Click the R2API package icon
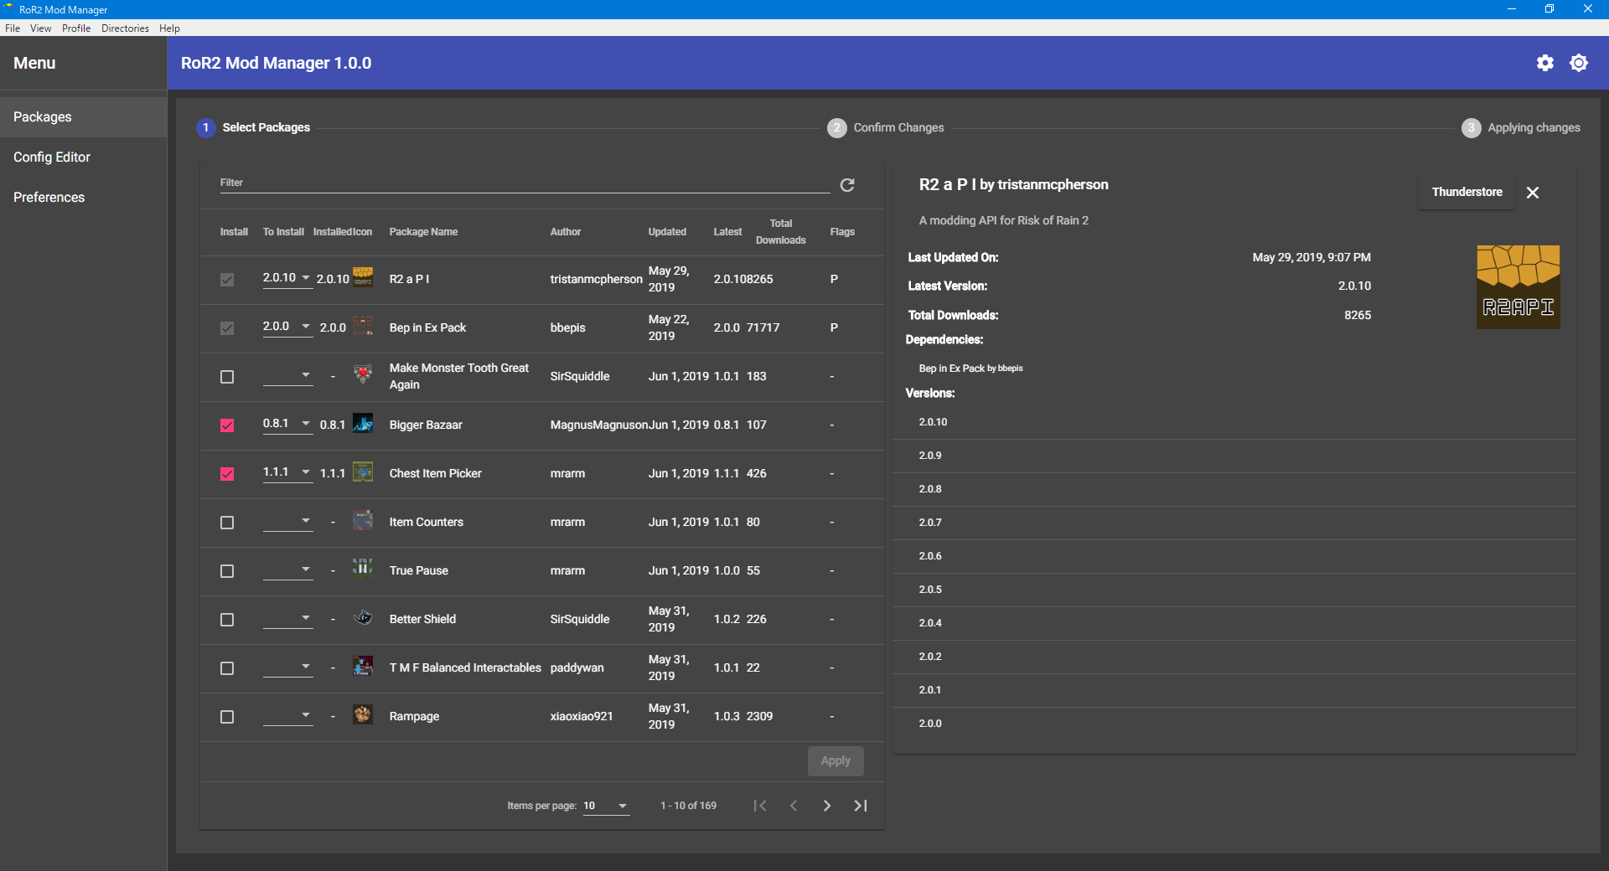This screenshot has height=871, width=1609. [363, 277]
